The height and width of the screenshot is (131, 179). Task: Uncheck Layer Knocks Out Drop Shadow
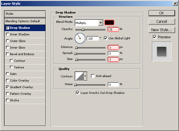78,93
